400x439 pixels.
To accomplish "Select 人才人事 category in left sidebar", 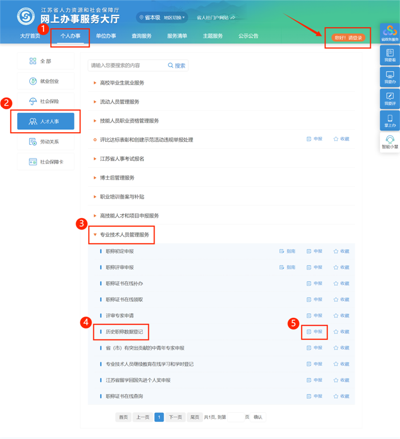I will point(46,121).
